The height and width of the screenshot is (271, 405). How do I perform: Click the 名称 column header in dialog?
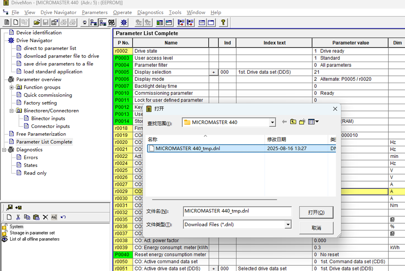pos(205,139)
